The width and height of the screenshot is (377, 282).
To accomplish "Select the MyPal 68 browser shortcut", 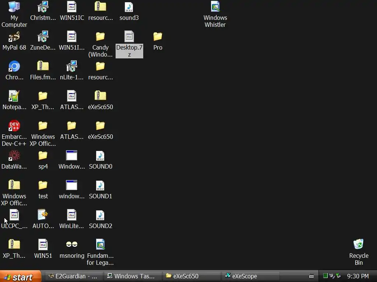I will click(x=14, y=37).
